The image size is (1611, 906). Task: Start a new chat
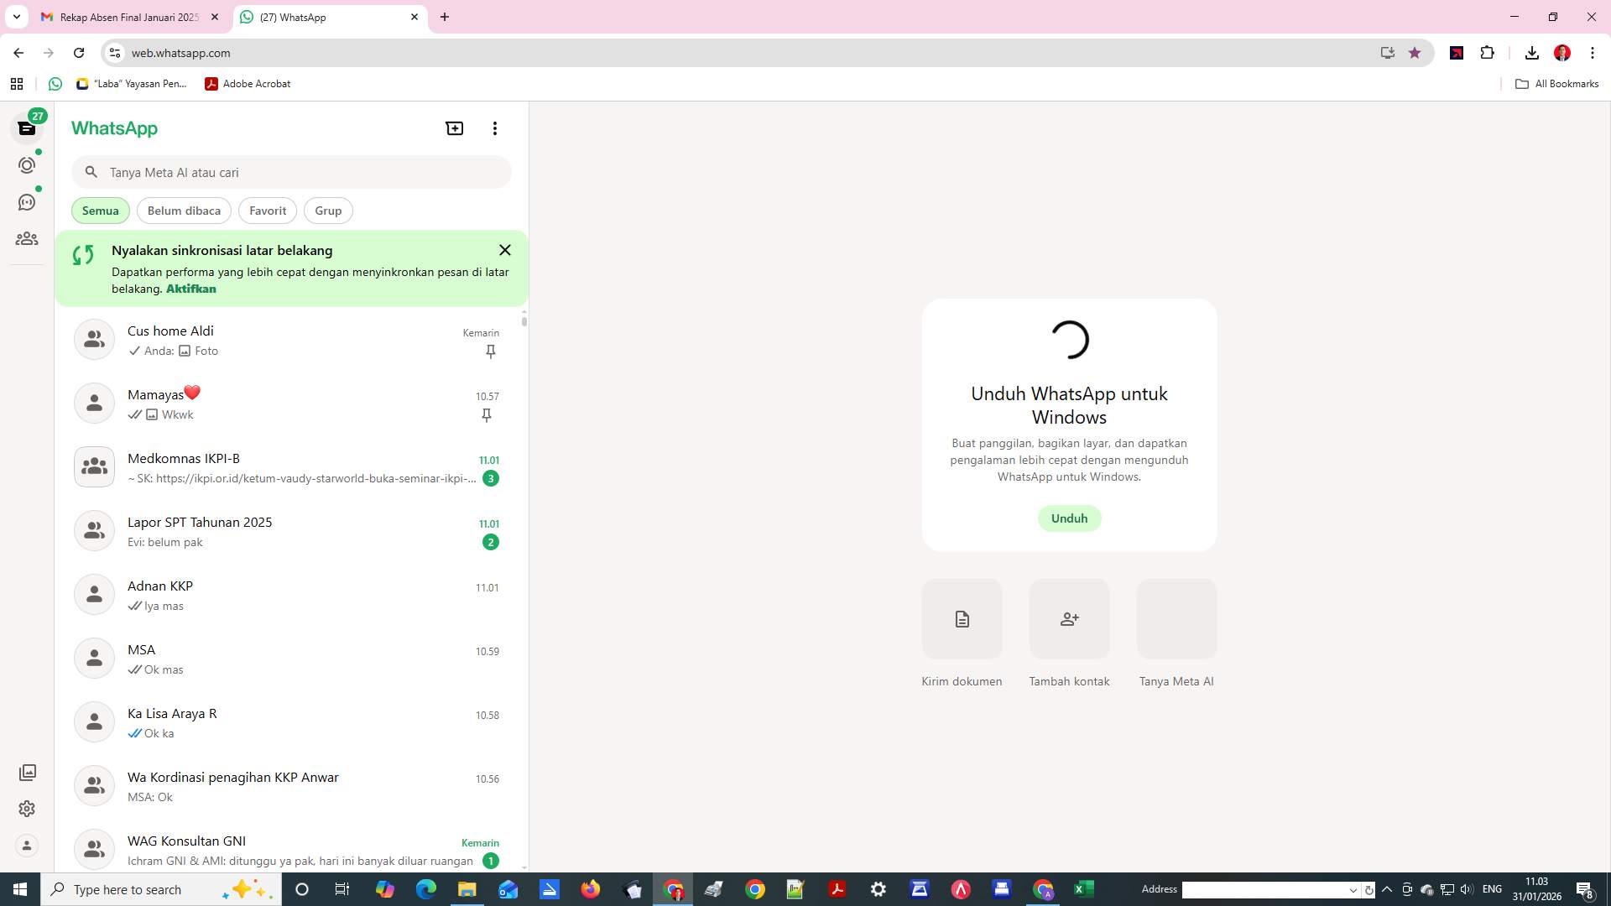click(x=454, y=128)
